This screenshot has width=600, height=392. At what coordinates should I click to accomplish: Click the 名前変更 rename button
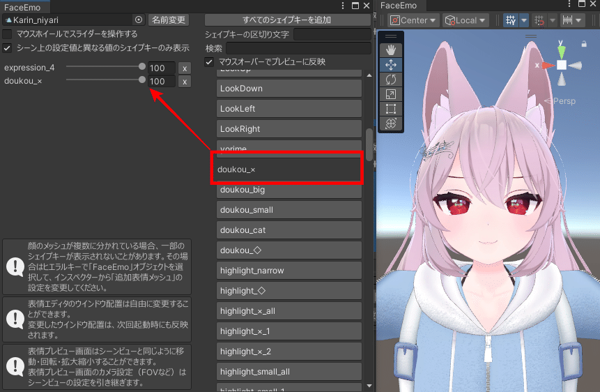tap(169, 20)
